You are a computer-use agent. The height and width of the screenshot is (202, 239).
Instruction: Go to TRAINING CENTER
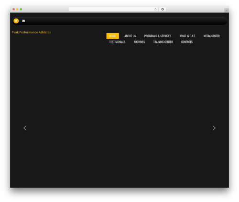pos(163,42)
